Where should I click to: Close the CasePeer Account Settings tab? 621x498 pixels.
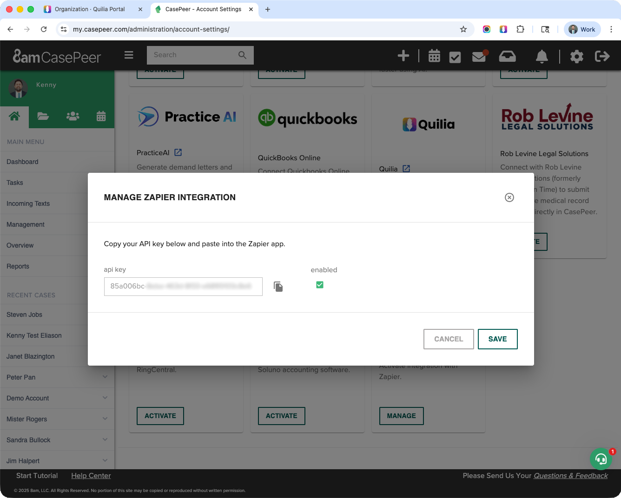(251, 9)
